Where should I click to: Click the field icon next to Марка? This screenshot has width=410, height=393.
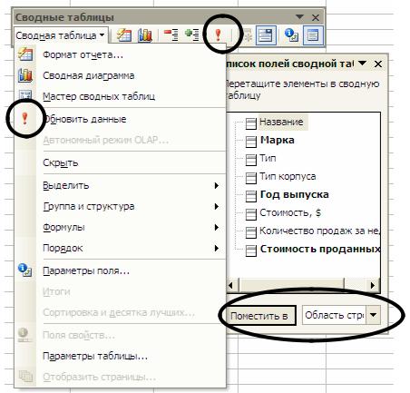point(250,142)
